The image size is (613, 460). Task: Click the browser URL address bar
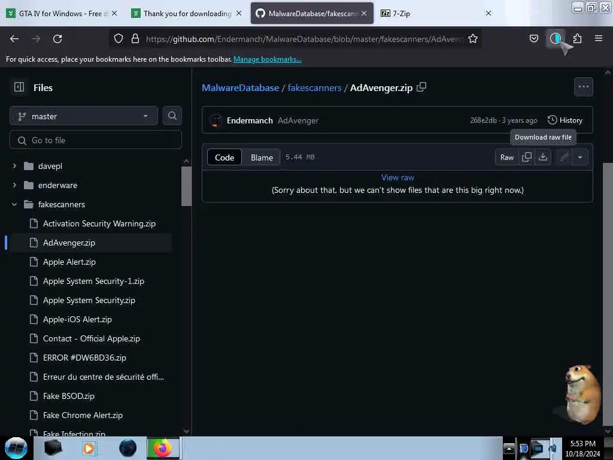coord(304,39)
